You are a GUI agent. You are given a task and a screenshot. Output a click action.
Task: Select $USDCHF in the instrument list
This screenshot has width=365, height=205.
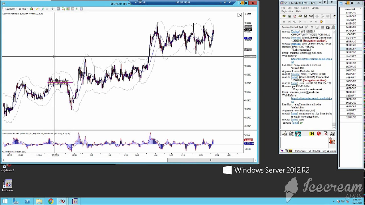(x=351, y=106)
